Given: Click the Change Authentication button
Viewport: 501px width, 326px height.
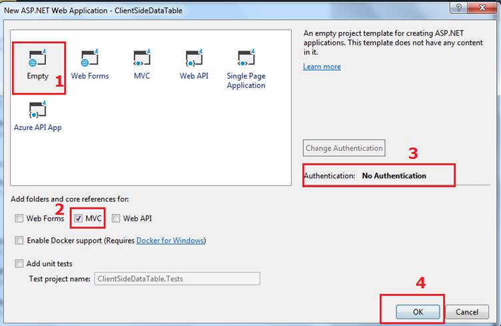Looking at the screenshot, I should point(344,148).
